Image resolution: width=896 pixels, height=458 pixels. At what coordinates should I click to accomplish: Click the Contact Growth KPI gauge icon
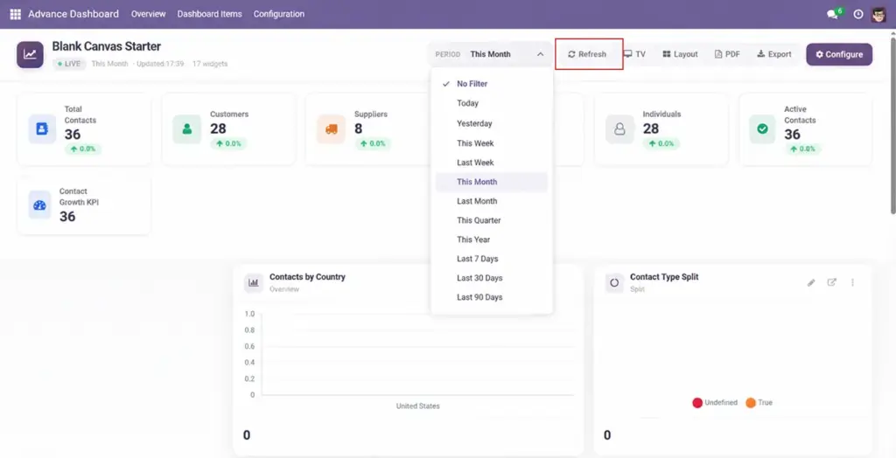click(39, 205)
